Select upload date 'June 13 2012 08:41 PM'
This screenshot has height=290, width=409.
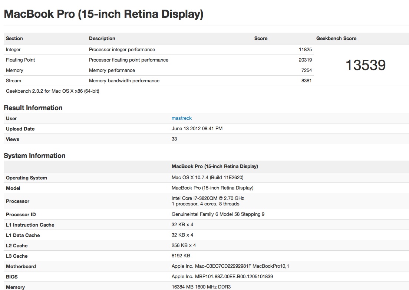click(x=197, y=129)
